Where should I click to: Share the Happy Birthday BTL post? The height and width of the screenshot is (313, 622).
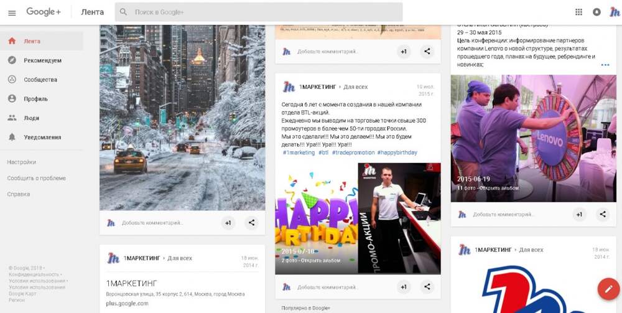tap(427, 287)
